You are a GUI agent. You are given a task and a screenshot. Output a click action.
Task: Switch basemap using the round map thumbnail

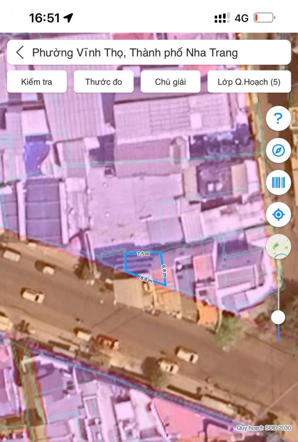278,246
